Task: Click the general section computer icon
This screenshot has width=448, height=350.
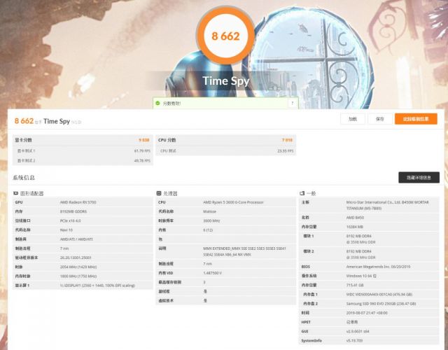Action: (302, 193)
